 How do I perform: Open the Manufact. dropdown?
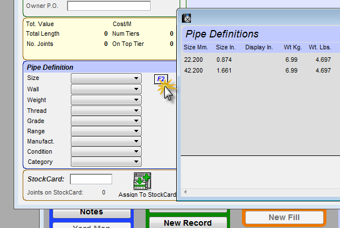tap(105, 141)
